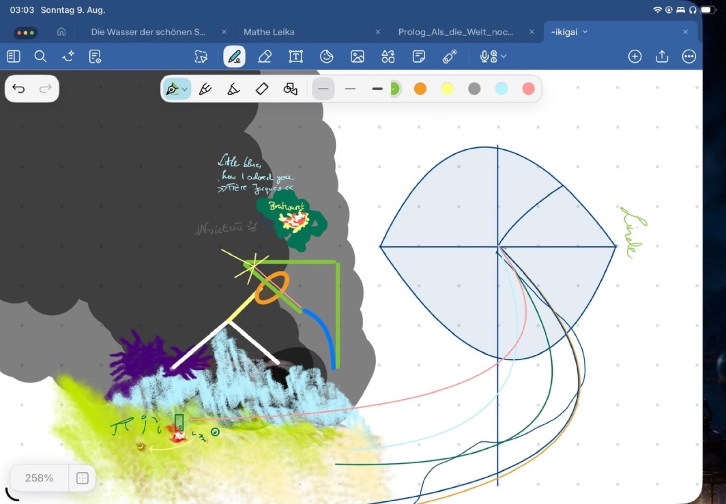This screenshot has height=504, width=726.
Task: Select the text box tool
Action: (x=296, y=56)
